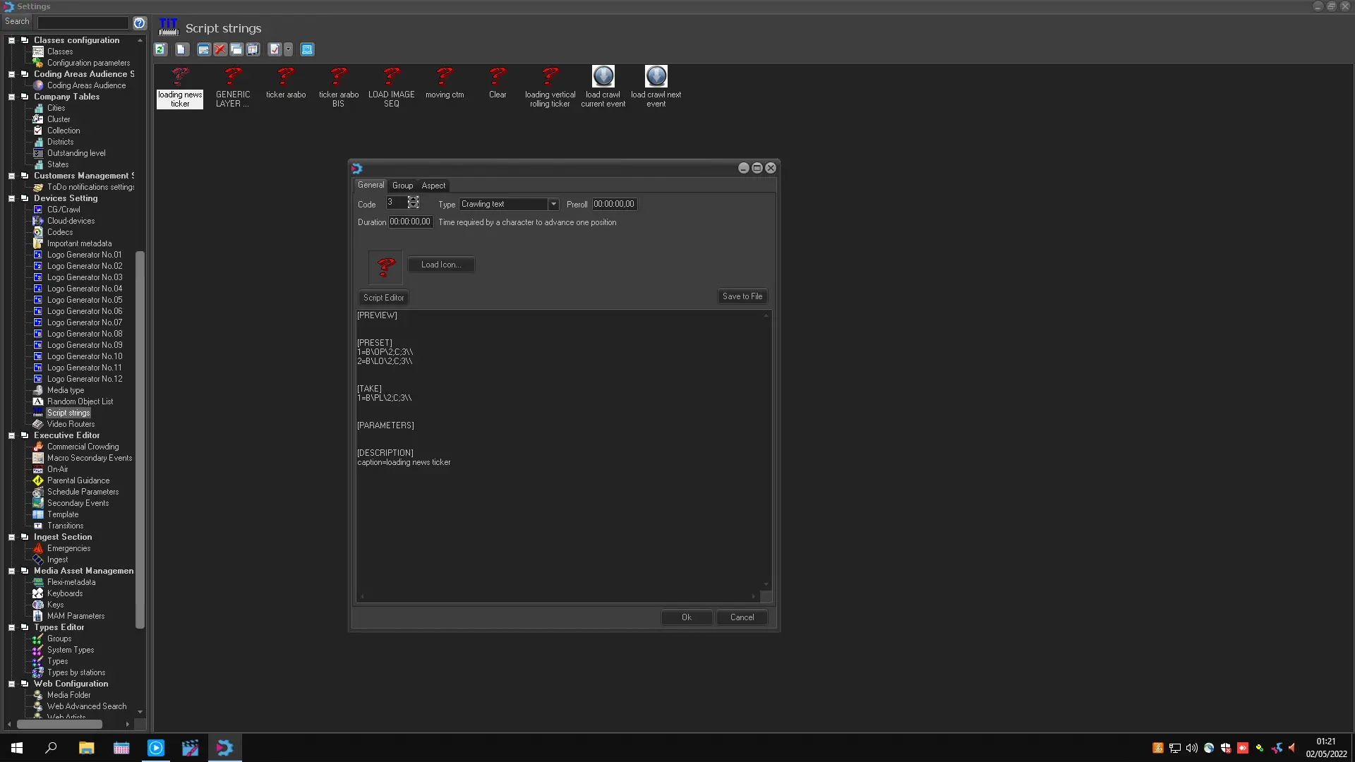Switch to the Group tab
The image size is (1355, 762).
click(x=402, y=186)
